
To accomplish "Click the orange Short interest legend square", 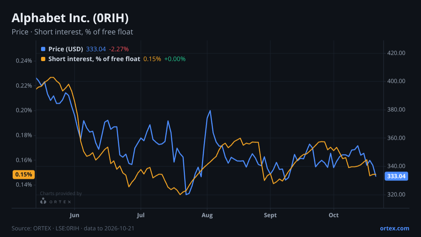I will [x=43, y=59].
